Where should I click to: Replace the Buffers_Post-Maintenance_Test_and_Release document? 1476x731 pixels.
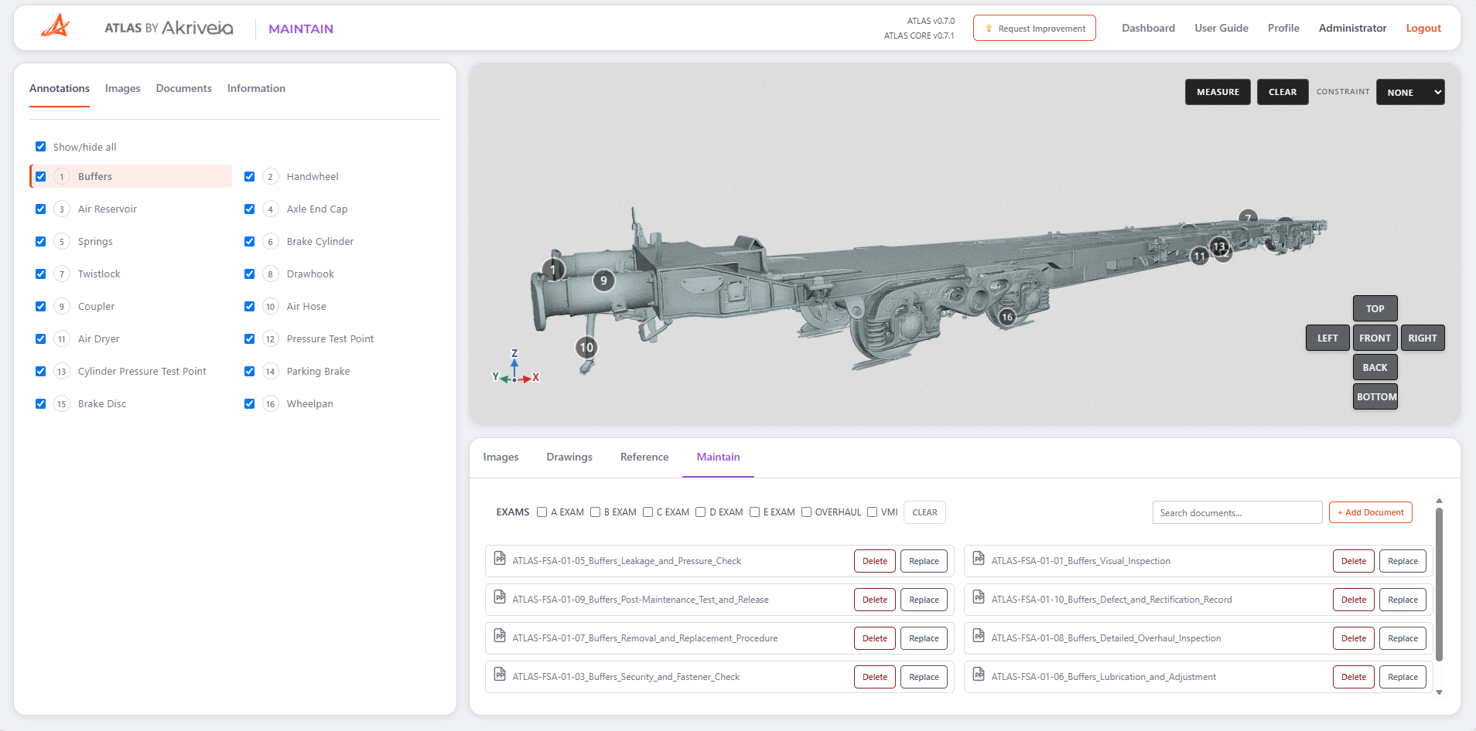(924, 600)
